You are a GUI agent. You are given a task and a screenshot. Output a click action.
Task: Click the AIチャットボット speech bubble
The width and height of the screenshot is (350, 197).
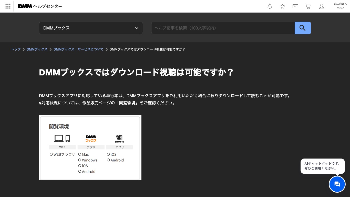(323, 166)
